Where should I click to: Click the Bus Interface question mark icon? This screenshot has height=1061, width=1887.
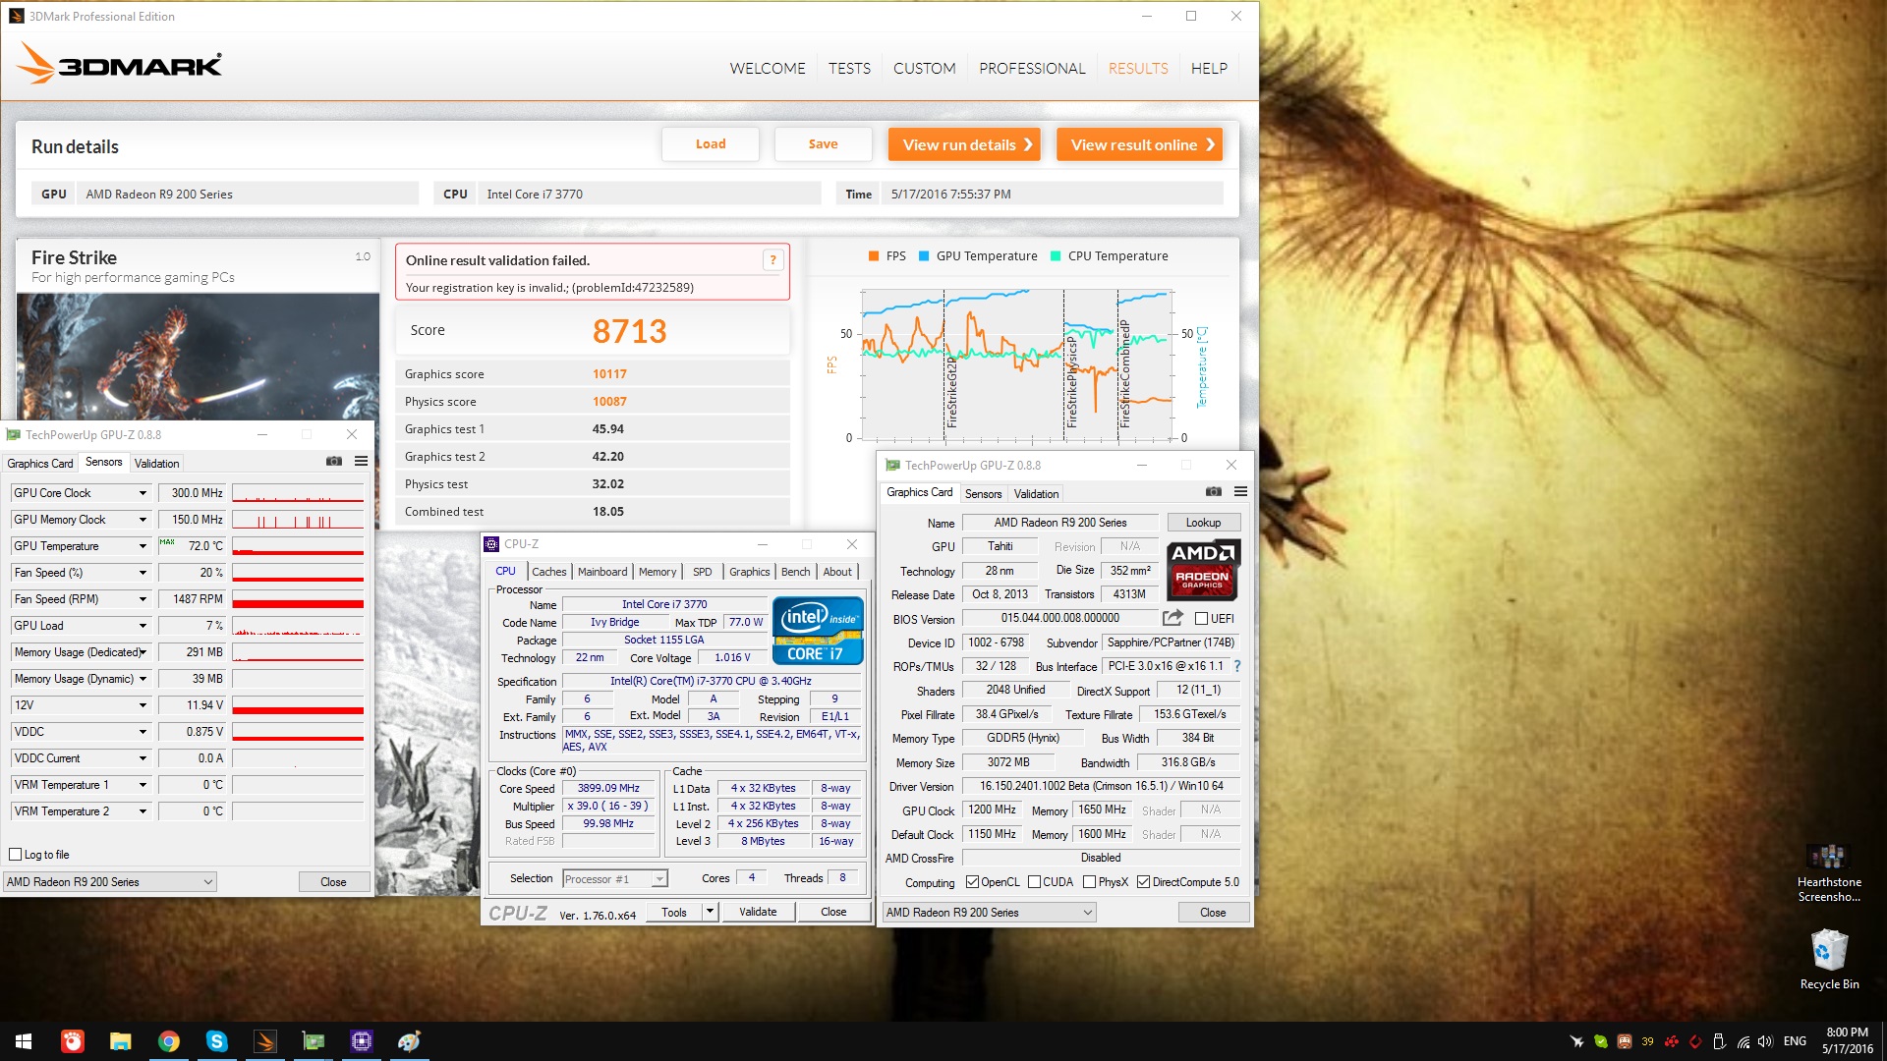[x=1236, y=666]
